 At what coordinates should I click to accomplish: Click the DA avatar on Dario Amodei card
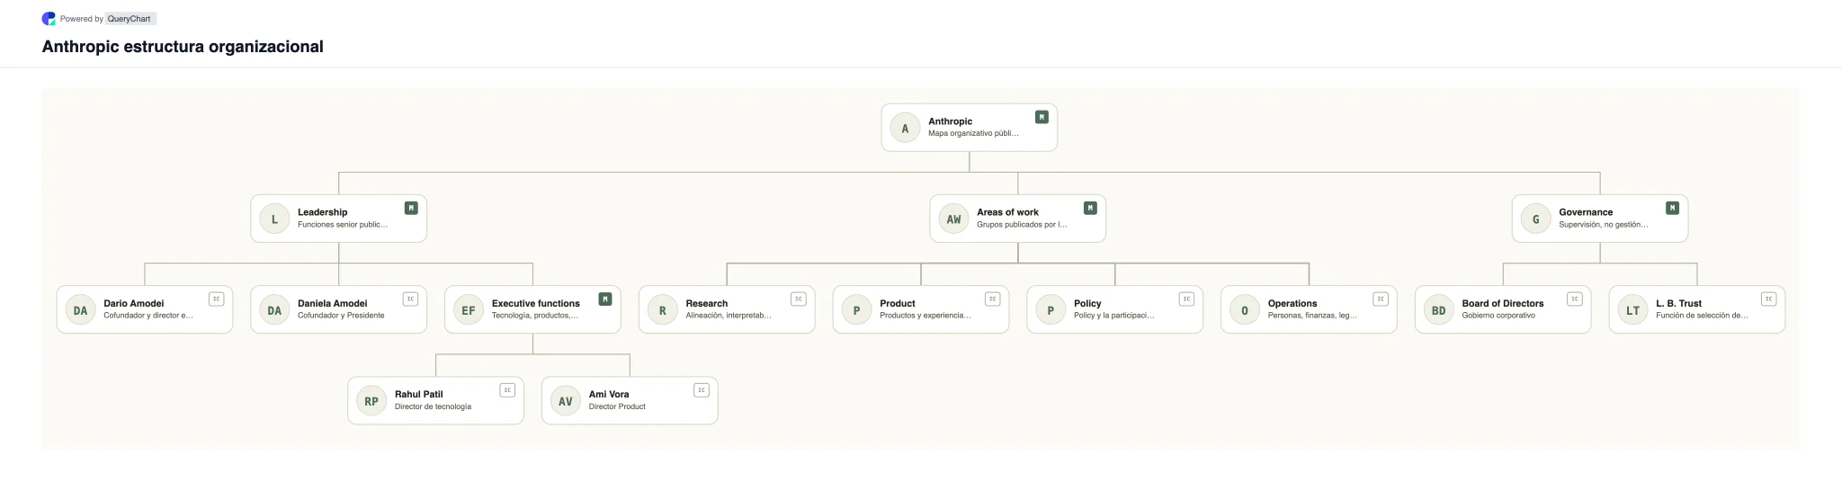(80, 310)
